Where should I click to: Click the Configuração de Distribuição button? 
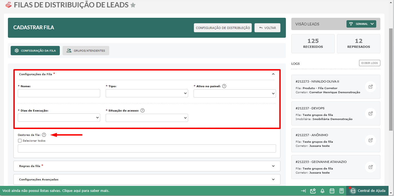[223, 28]
